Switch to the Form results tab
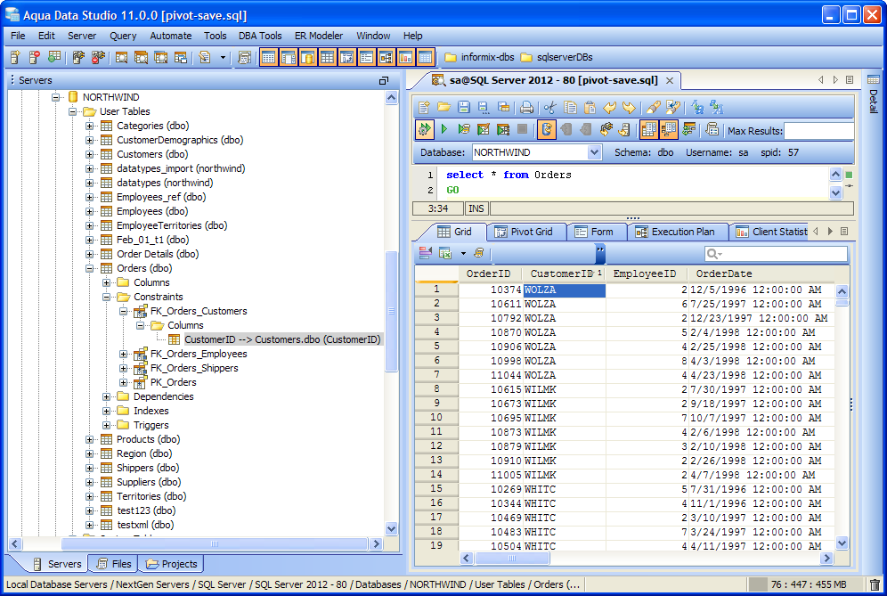The height and width of the screenshot is (596, 887). click(598, 232)
